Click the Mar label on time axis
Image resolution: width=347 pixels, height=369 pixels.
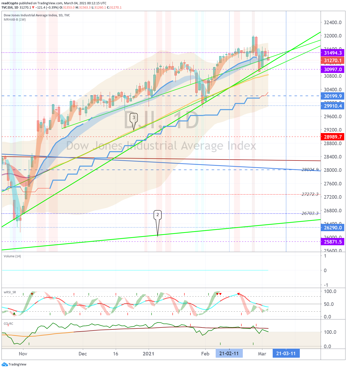[262, 354]
